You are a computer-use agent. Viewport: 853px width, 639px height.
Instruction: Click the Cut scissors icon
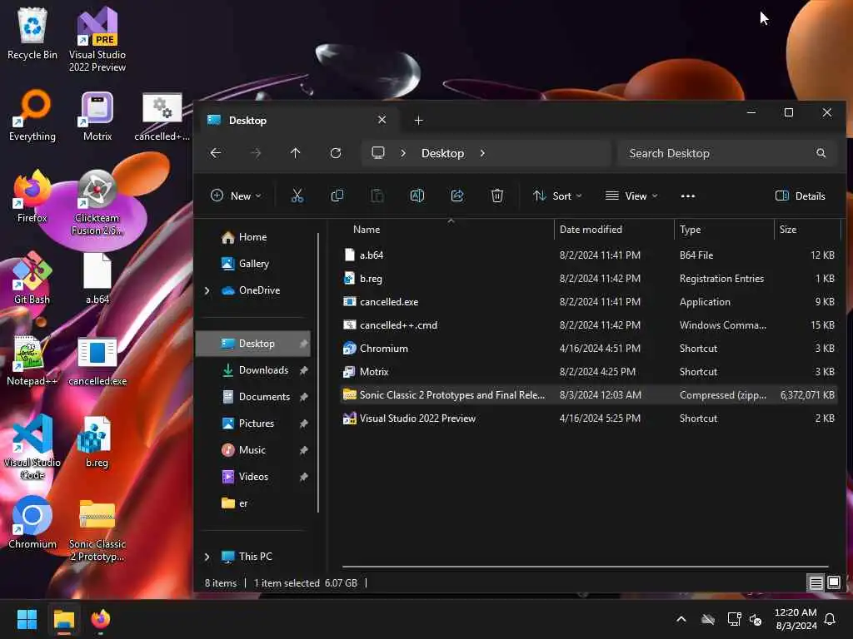[x=297, y=196]
